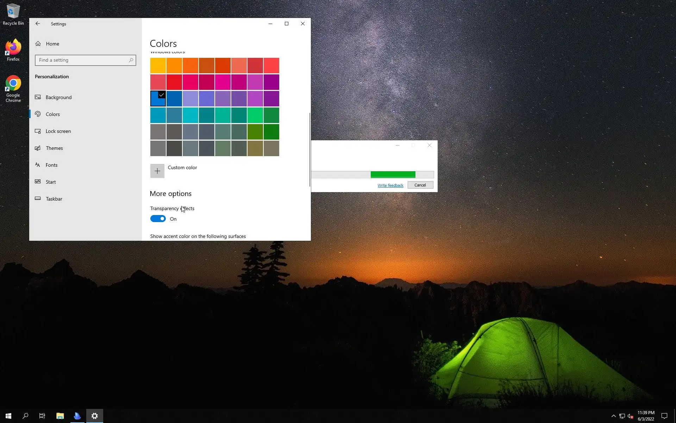This screenshot has width=676, height=423.
Task: Select the dark green swatch in fifth row
Action: click(271, 132)
